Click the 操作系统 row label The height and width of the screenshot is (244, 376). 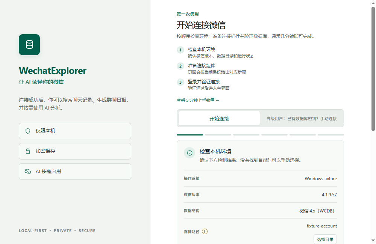pyautogui.click(x=192, y=179)
